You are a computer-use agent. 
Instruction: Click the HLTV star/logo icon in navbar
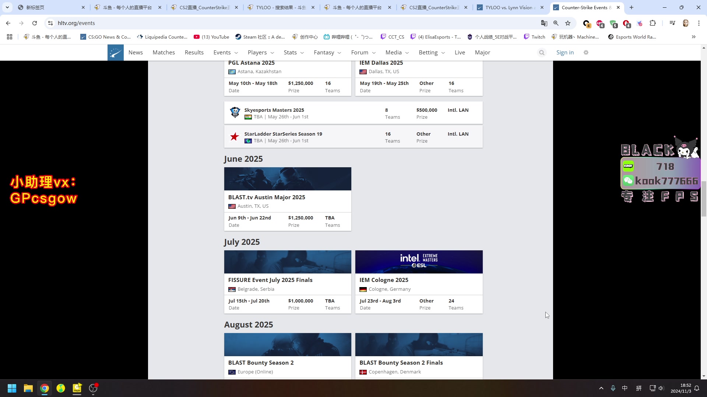click(115, 52)
